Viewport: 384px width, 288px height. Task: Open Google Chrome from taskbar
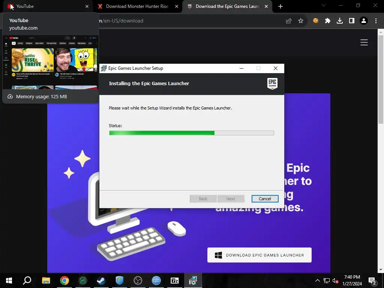coord(64,280)
